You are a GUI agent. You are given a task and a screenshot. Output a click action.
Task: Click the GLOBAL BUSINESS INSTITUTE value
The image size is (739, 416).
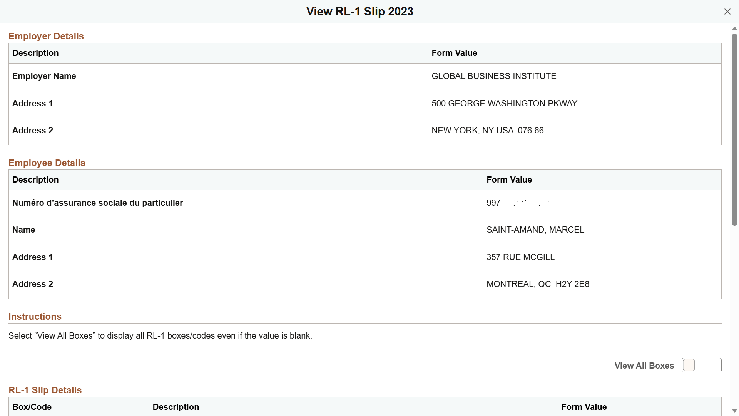click(493, 76)
